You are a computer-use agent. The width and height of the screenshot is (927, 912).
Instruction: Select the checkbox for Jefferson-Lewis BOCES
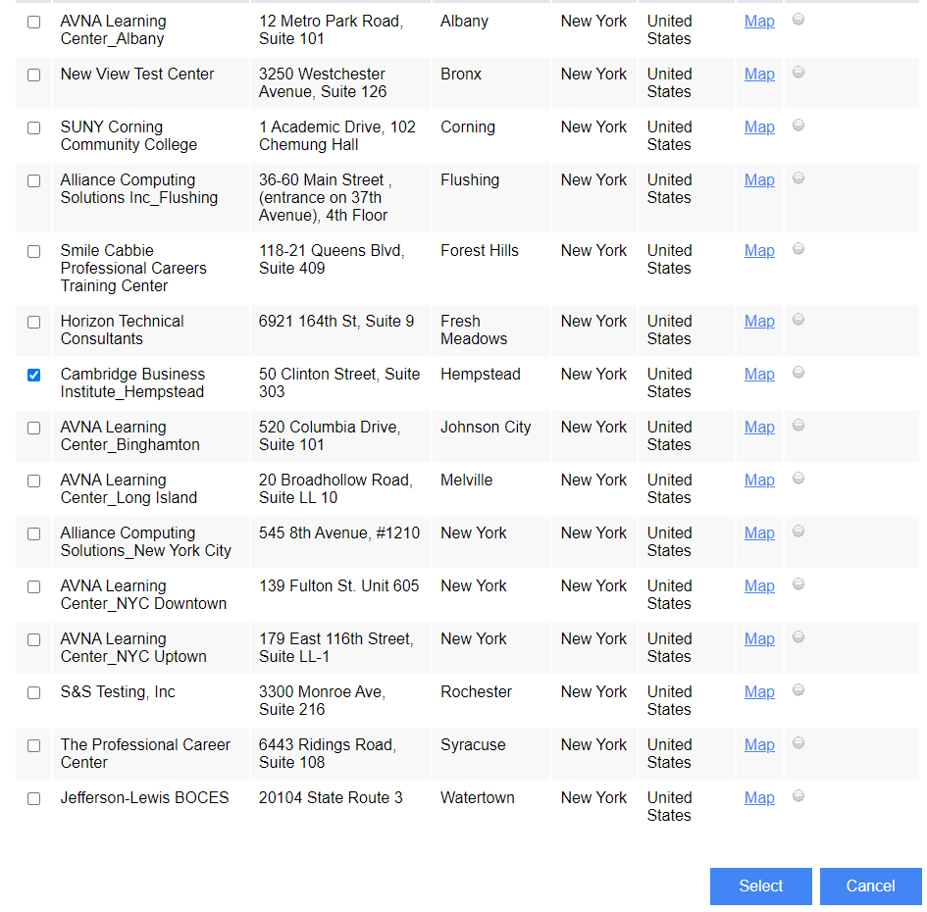[x=33, y=797]
